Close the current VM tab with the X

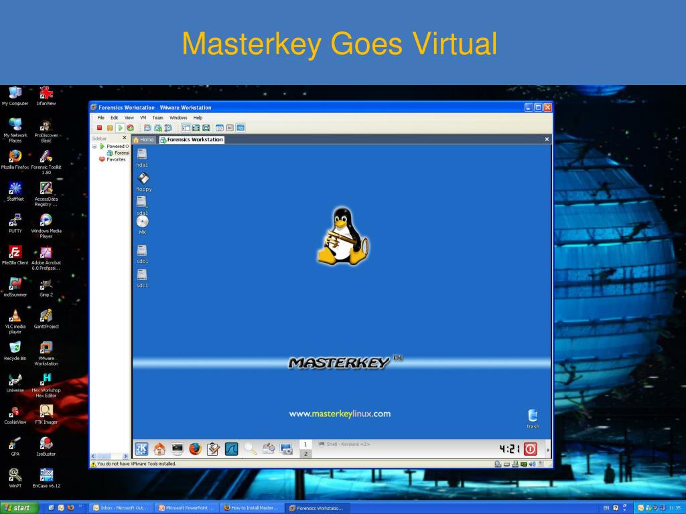[x=547, y=139]
